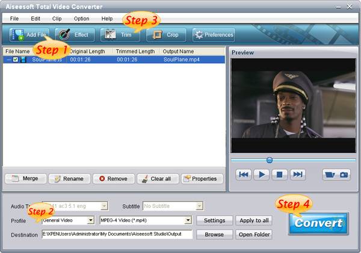Select output name SoulPlane.mp4 cell

(x=182, y=60)
